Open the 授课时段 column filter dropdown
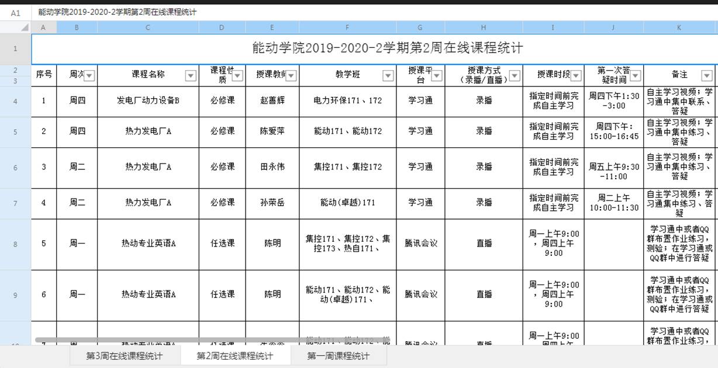Screen dimensions: 718x368 576,75
